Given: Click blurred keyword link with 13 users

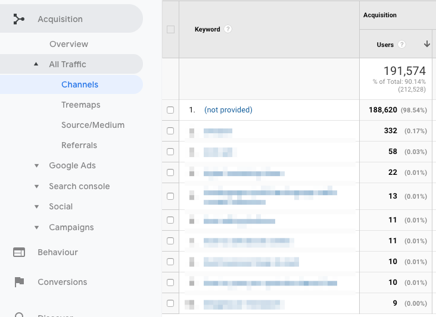Looking at the screenshot, I should coord(270,197).
